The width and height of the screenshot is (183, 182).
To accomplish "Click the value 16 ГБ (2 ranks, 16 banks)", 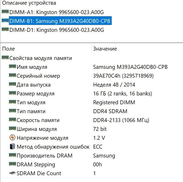I will tap(122, 94).
